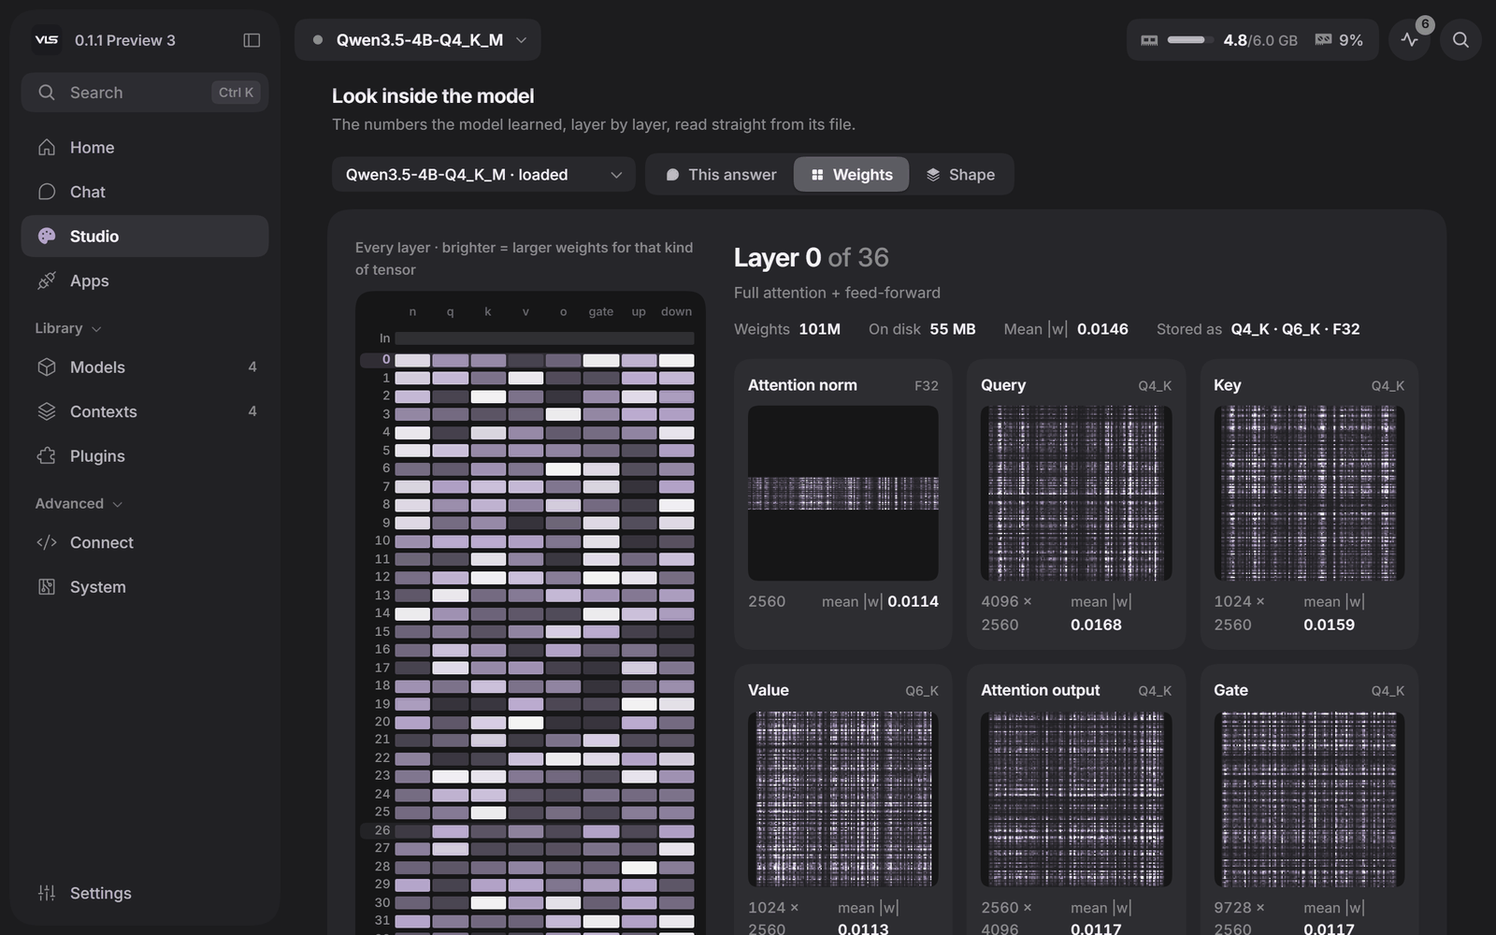The width and height of the screenshot is (1496, 935).
Task: Click the Chat bubble icon
Action: 47,192
